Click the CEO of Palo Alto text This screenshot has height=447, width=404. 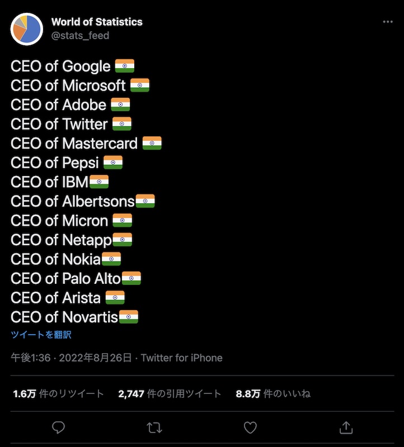65,278
